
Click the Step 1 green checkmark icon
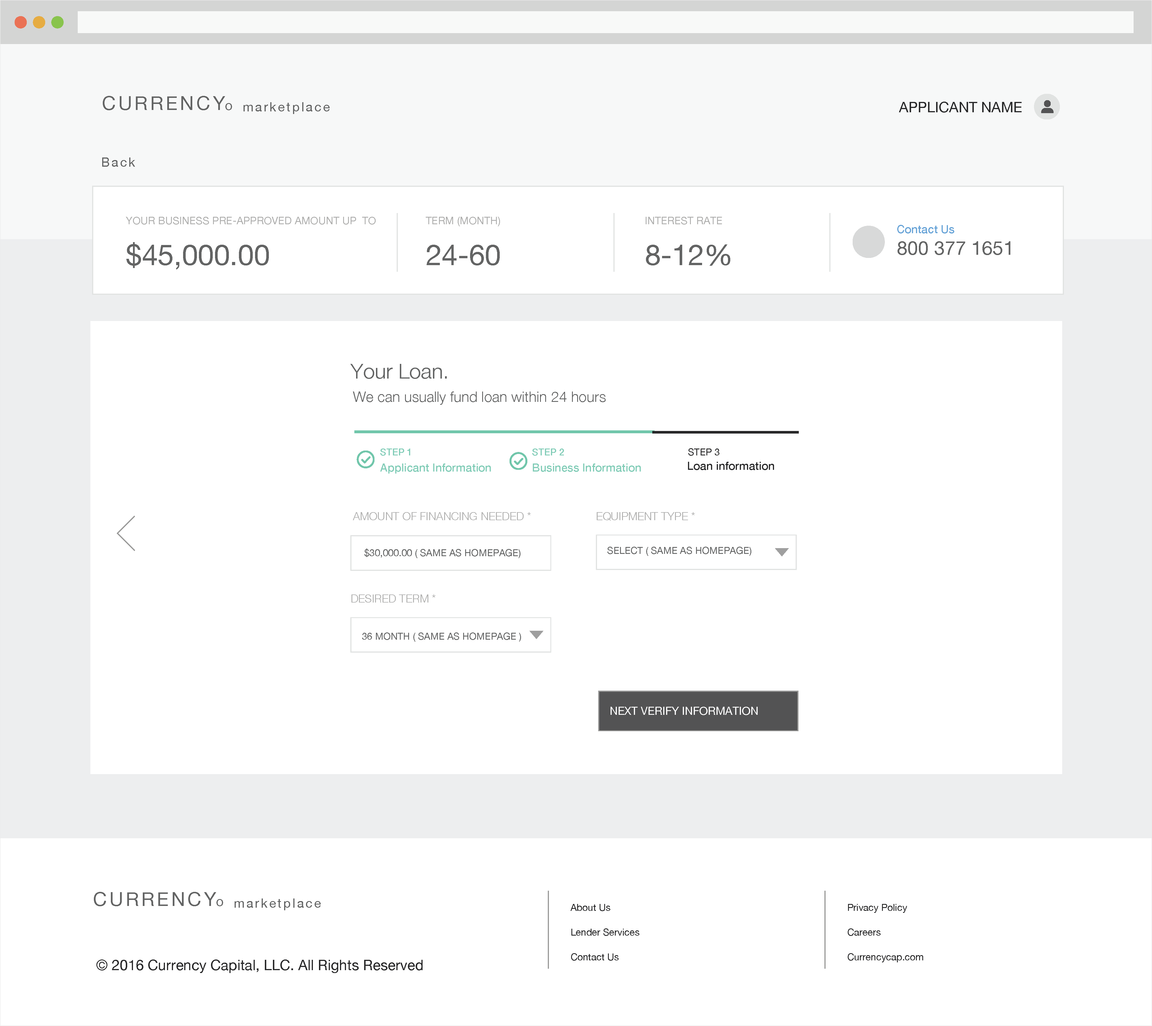[365, 460]
